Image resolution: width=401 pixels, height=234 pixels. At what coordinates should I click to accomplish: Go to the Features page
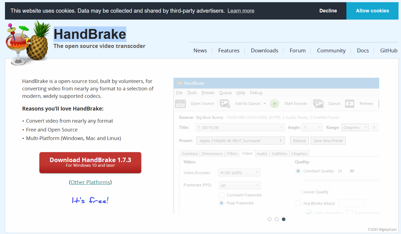(x=229, y=50)
